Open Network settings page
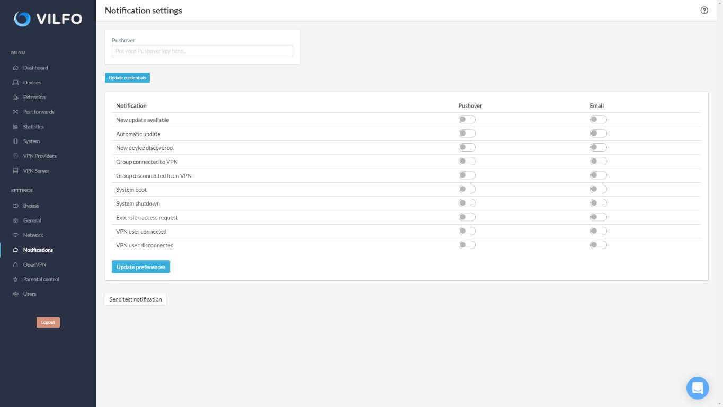723x407 pixels. click(33, 235)
